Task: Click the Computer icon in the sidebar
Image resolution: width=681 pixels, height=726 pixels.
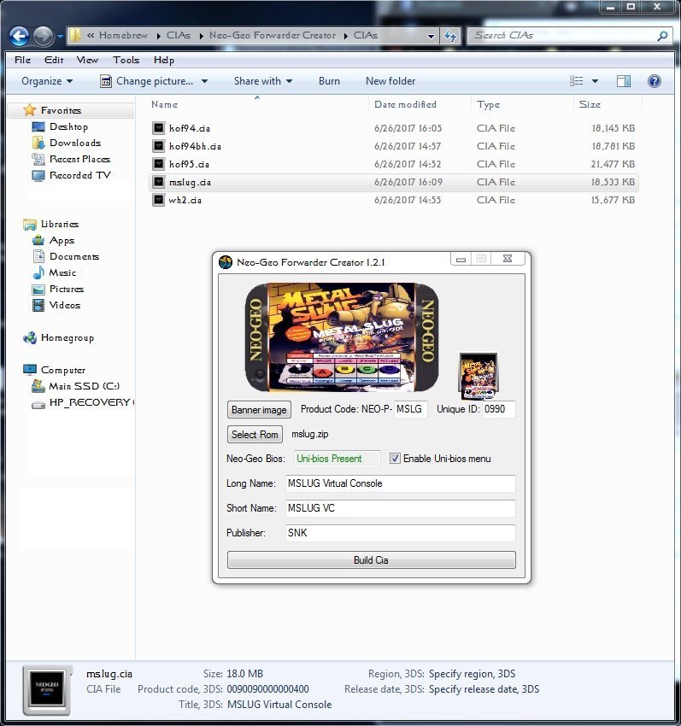Action: (30, 370)
